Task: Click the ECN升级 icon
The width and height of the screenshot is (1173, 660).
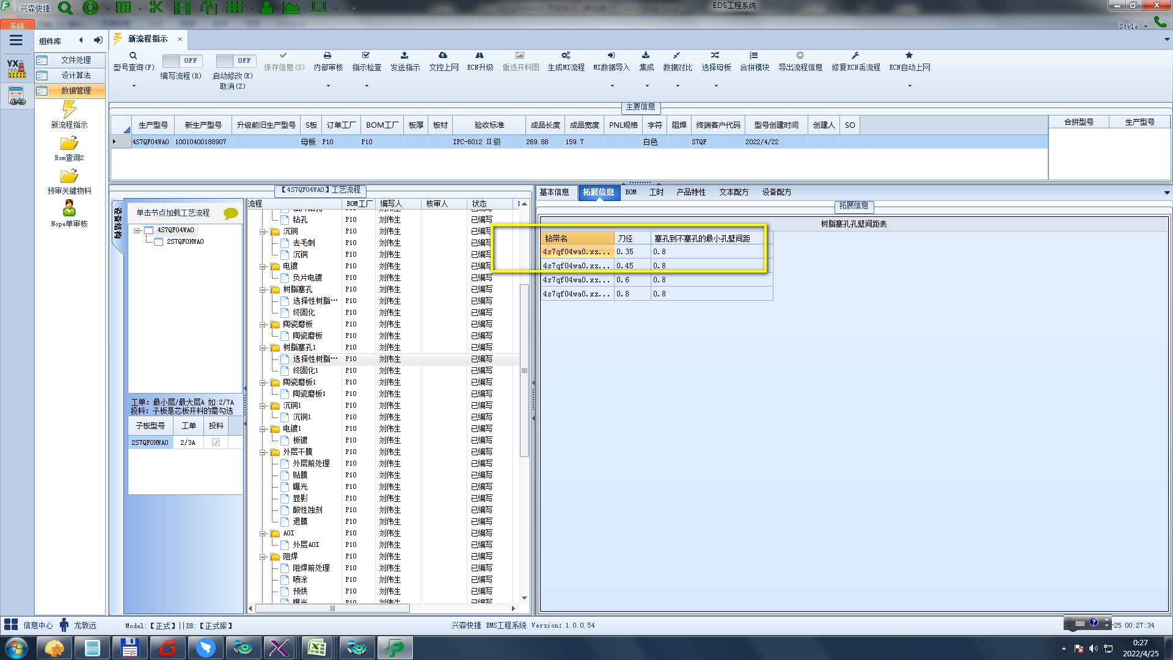Action: (480, 56)
